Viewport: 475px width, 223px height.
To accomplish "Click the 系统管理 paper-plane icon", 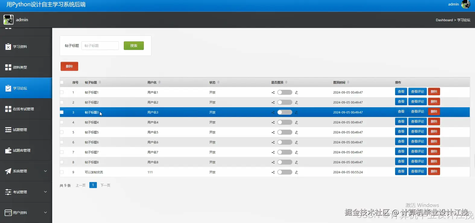I will (8, 171).
